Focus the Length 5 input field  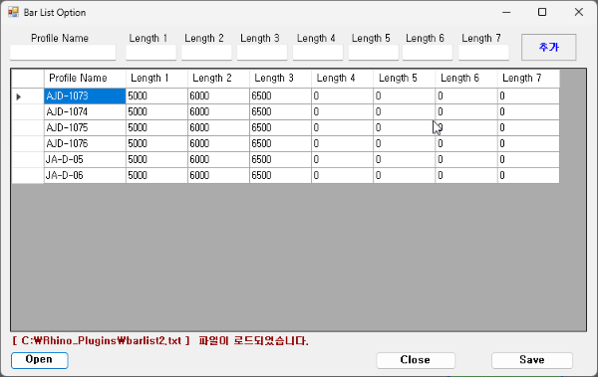point(374,53)
